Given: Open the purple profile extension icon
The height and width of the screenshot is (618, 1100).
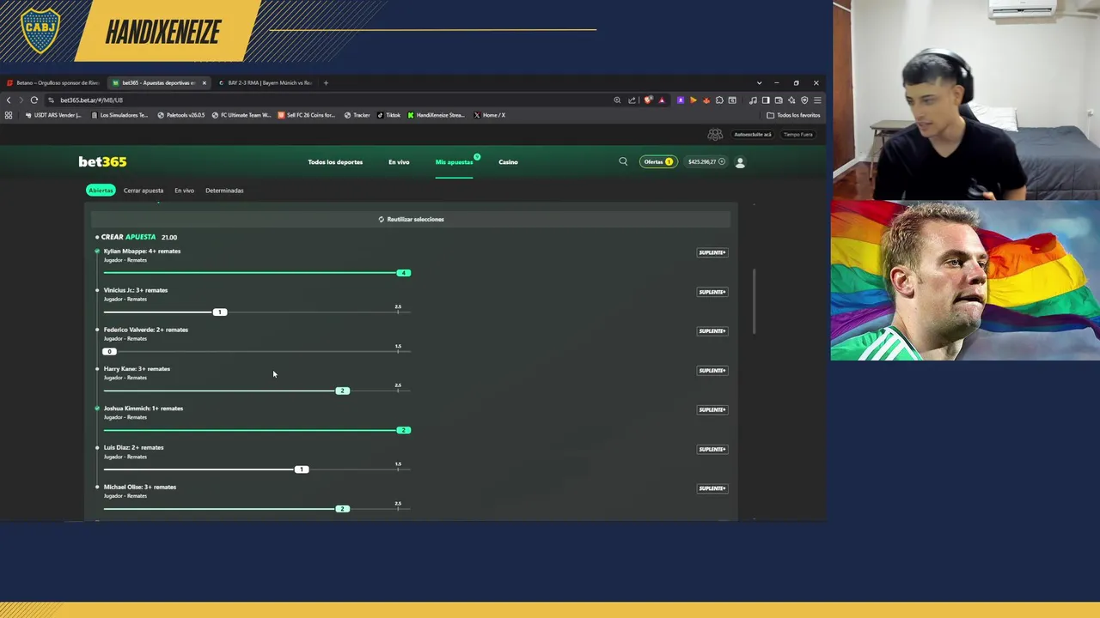Looking at the screenshot, I should [x=681, y=100].
